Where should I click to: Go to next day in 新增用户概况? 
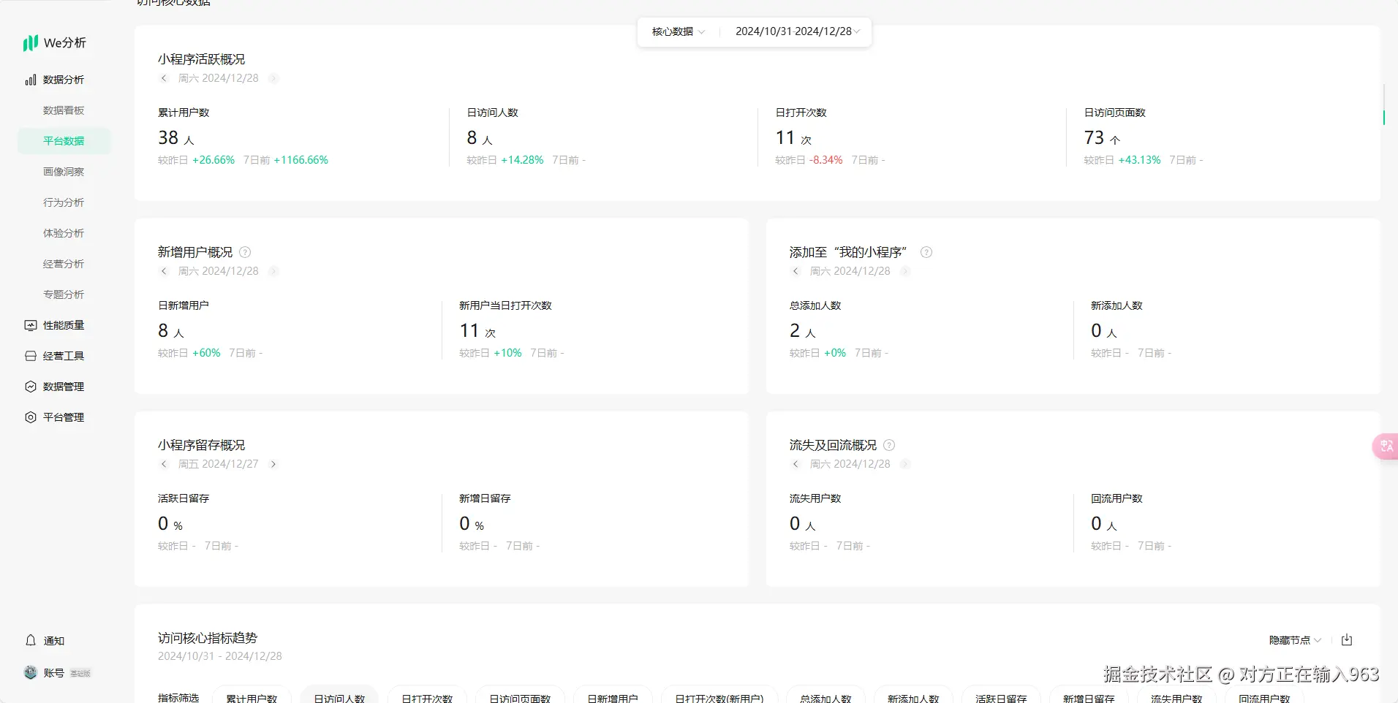[273, 271]
